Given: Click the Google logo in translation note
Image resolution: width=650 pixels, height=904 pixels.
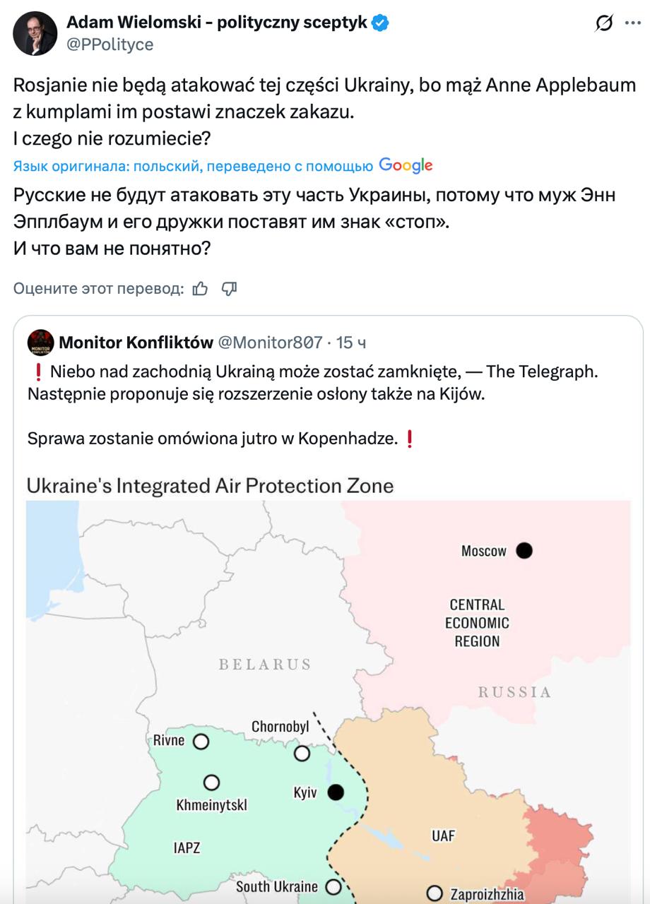Looking at the screenshot, I should 406,165.
